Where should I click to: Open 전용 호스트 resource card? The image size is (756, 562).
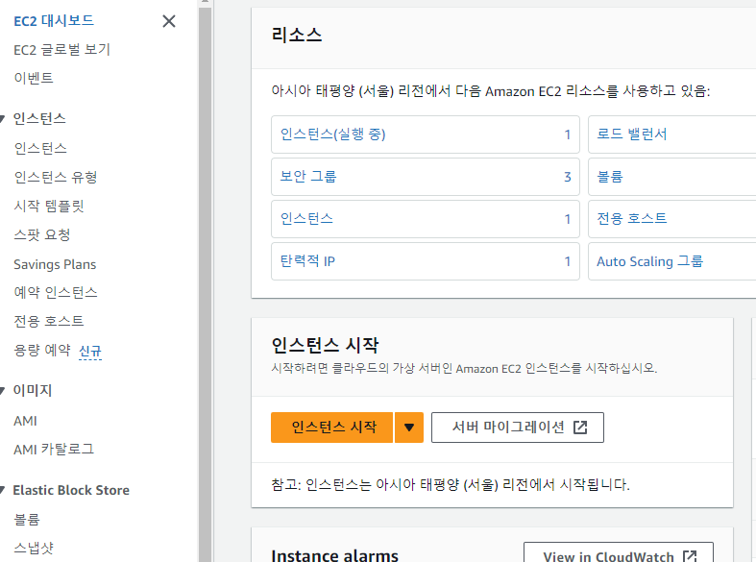pyautogui.click(x=672, y=219)
